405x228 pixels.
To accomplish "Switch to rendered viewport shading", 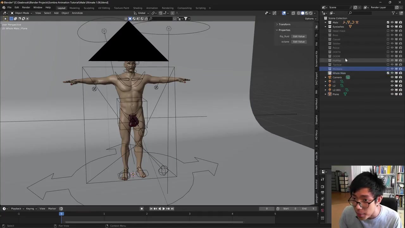I will tap(310, 13).
